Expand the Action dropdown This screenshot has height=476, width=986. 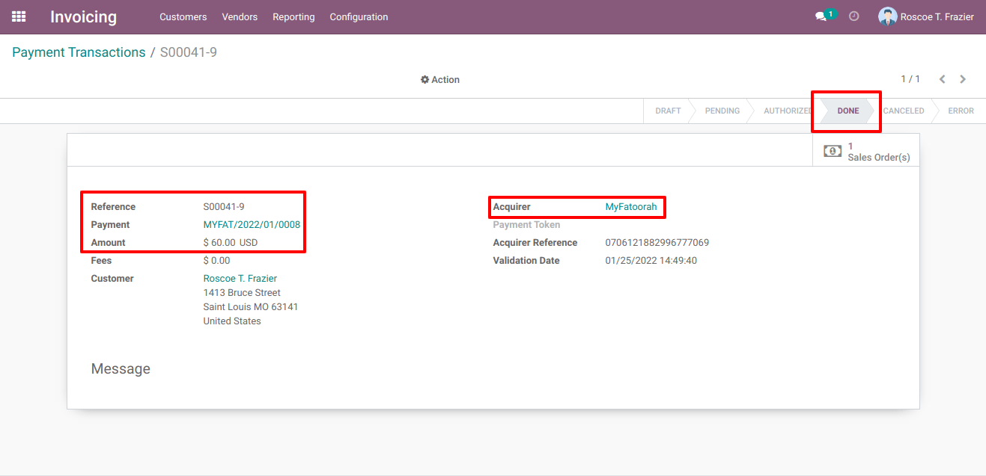point(440,79)
